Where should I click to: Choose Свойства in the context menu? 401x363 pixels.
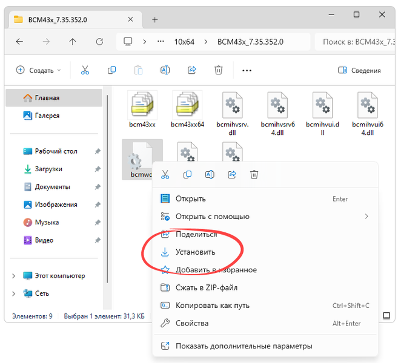265,323
